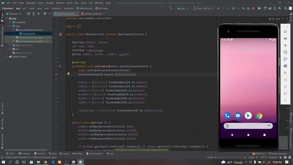Screen dimensions: 293x165
Task: Open the Run tool window
Action: coord(110,154)
